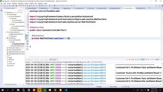Open the Windows Start menu
Screen dimensions: 163x92
point(2,90)
